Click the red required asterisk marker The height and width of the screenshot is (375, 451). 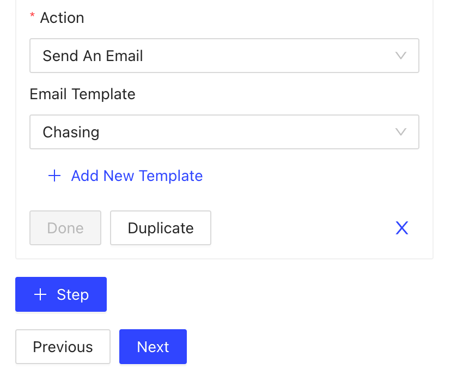pyautogui.click(x=32, y=17)
